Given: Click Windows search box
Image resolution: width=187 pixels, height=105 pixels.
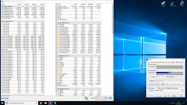Looking at the screenshot, I should click(21, 103).
